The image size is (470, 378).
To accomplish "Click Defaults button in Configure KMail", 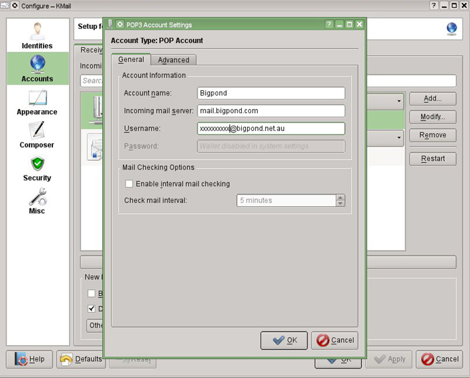I will click(81, 359).
